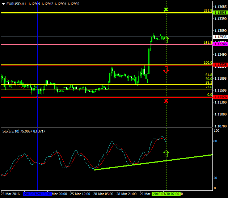Click the green X marker above the 261.8 line
The image size is (228, 198).
click(x=166, y=9)
